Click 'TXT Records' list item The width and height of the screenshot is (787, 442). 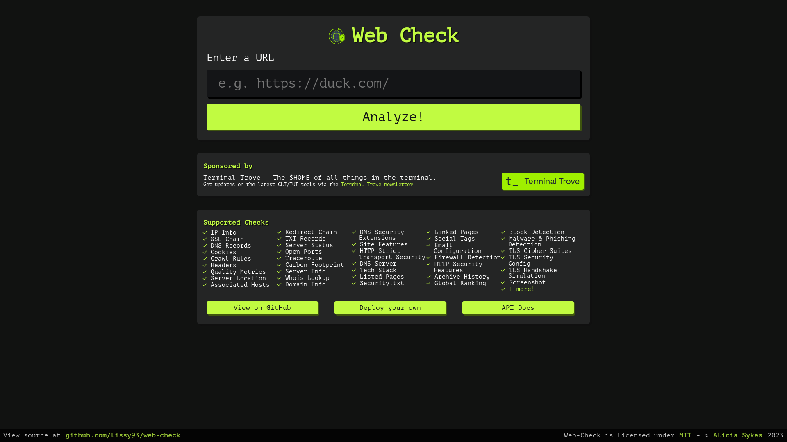click(x=305, y=239)
